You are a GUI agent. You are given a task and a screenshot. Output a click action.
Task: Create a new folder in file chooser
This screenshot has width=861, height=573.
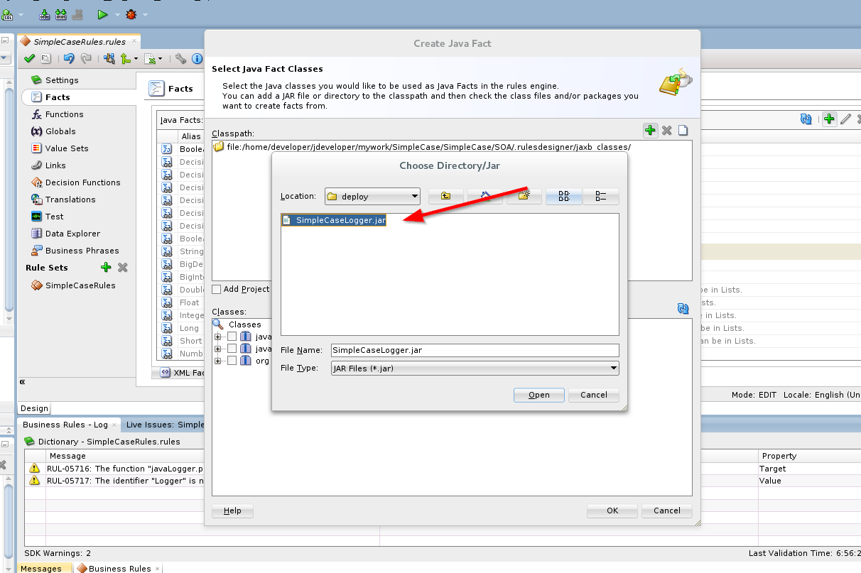pyautogui.click(x=524, y=196)
